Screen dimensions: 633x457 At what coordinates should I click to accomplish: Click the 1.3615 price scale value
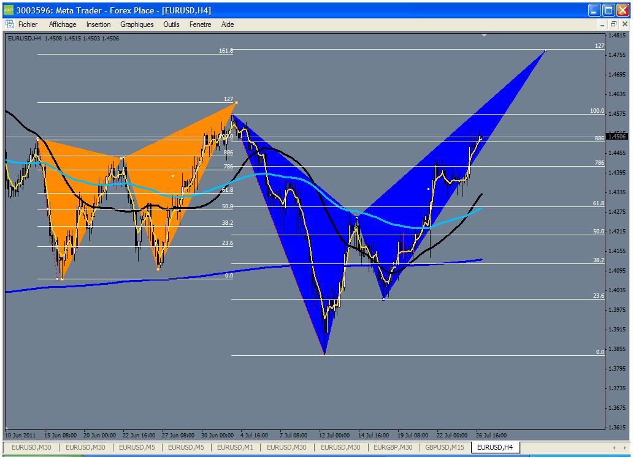(x=618, y=427)
